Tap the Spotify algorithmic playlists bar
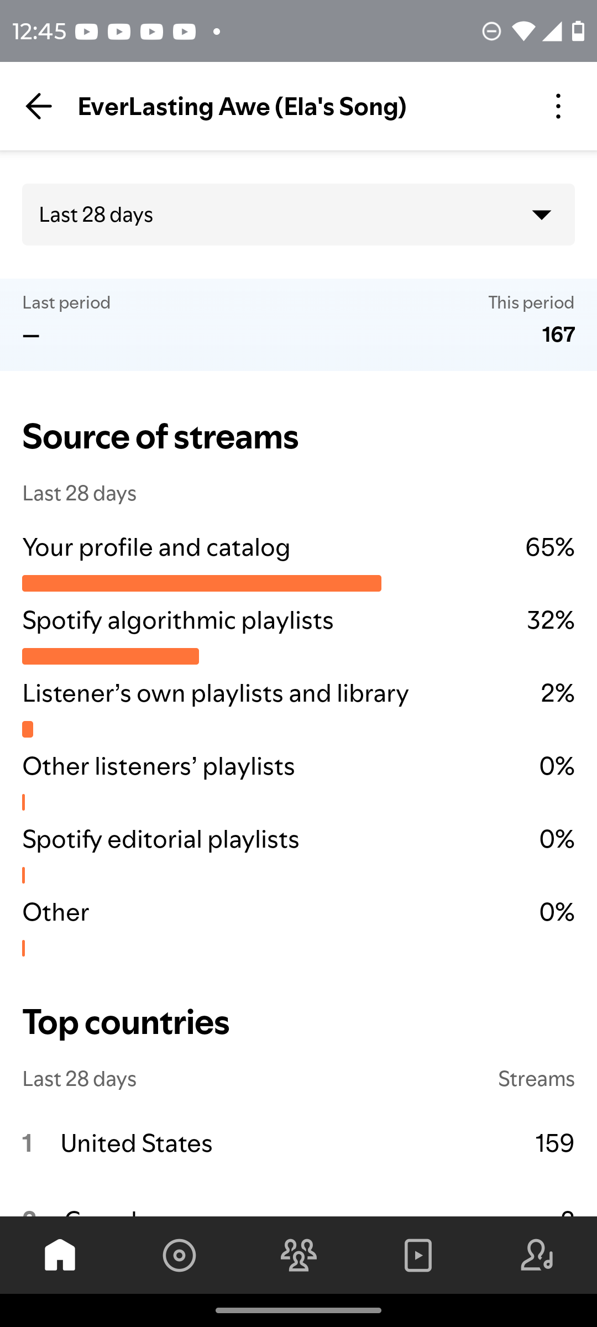Image resolution: width=597 pixels, height=1327 pixels. pyautogui.click(x=111, y=656)
